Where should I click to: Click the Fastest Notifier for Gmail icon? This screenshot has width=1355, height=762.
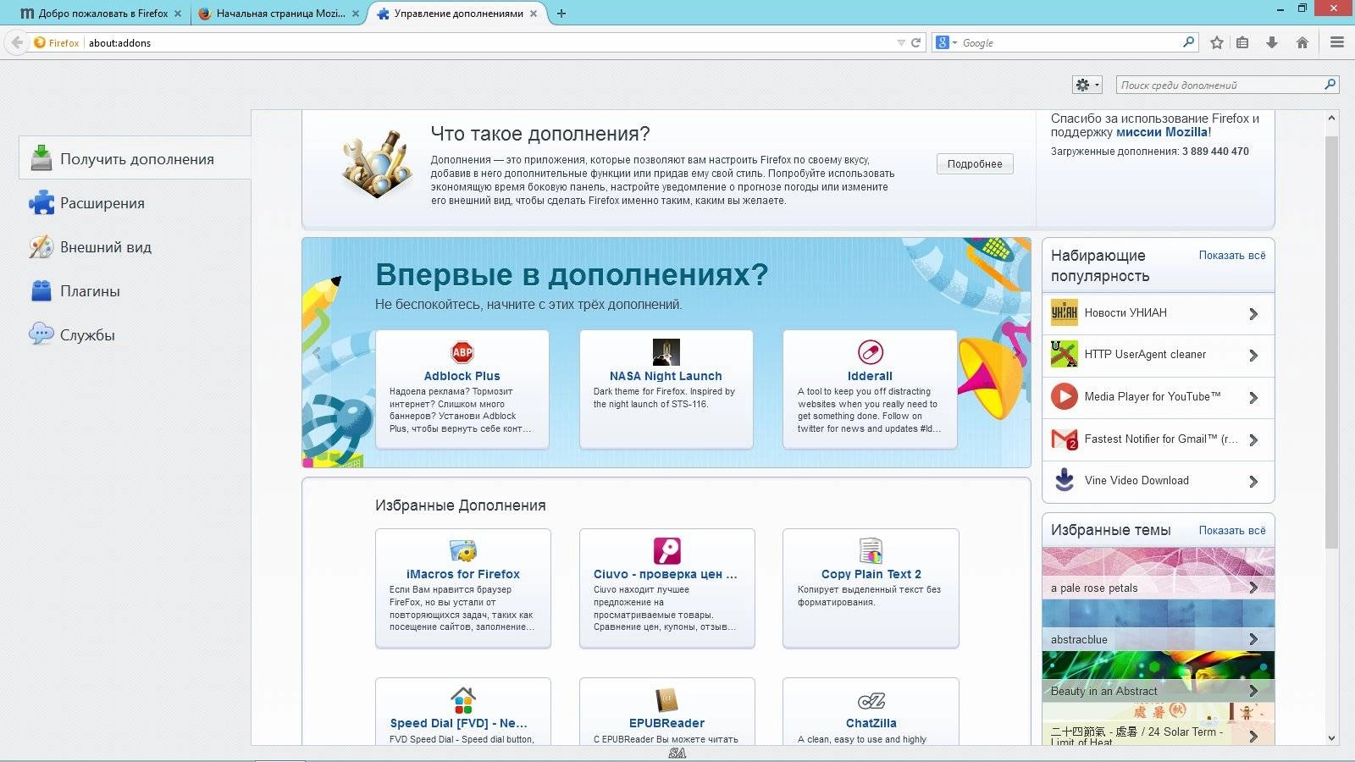click(x=1065, y=439)
